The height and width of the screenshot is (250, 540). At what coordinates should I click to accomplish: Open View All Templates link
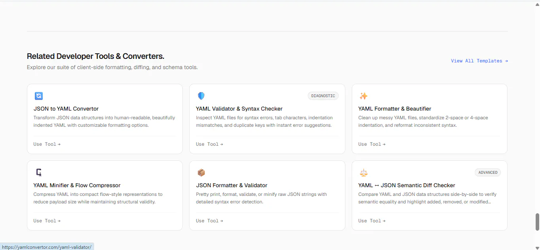click(479, 61)
